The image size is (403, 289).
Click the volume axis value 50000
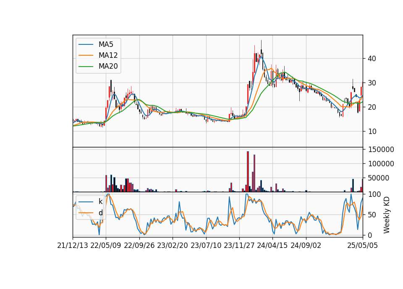(x=379, y=178)
